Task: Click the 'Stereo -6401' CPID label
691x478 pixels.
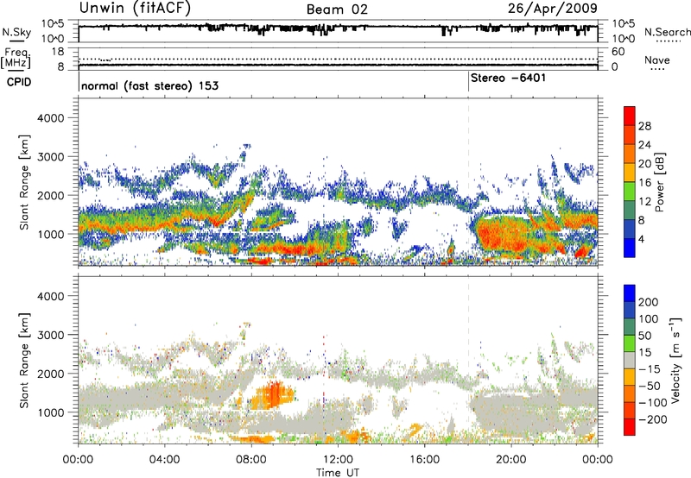Action: pyautogui.click(x=508, y=79)
